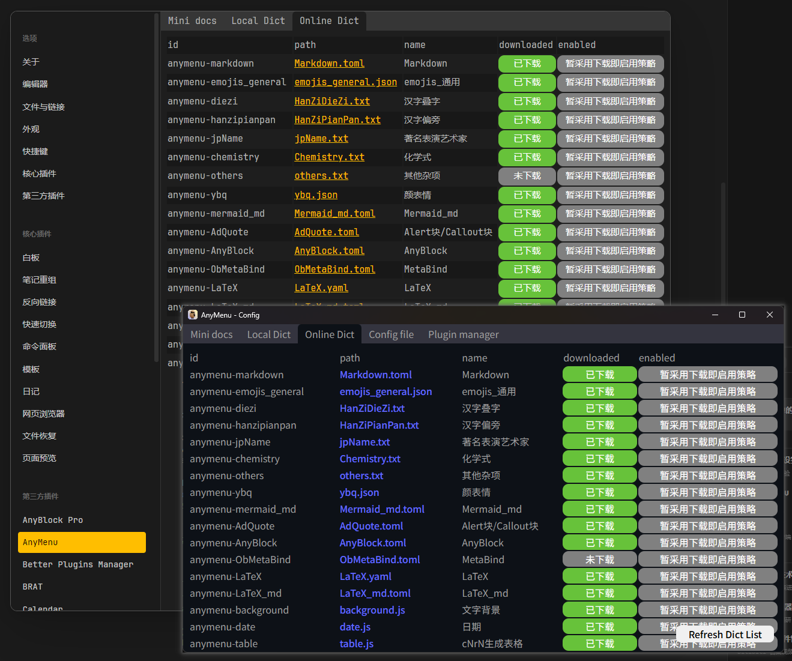The width and height of the screenshot is (792, 661).
Task: Open the blue background.js link
Action: point(372,610)
